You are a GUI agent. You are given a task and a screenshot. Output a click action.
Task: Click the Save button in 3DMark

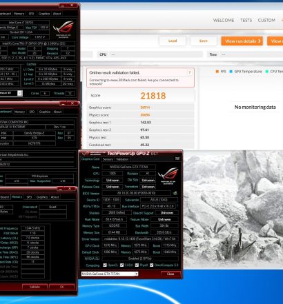(x=204, y=41)
